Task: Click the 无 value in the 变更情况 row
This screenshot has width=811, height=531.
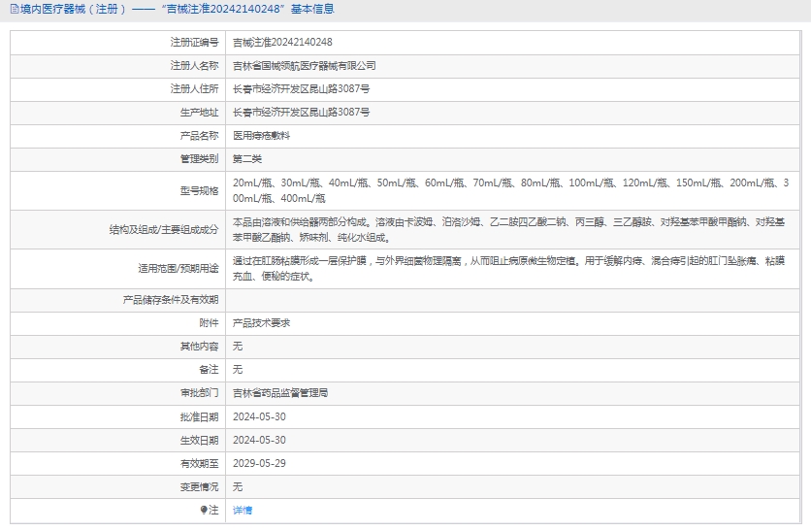Action: 238,486
